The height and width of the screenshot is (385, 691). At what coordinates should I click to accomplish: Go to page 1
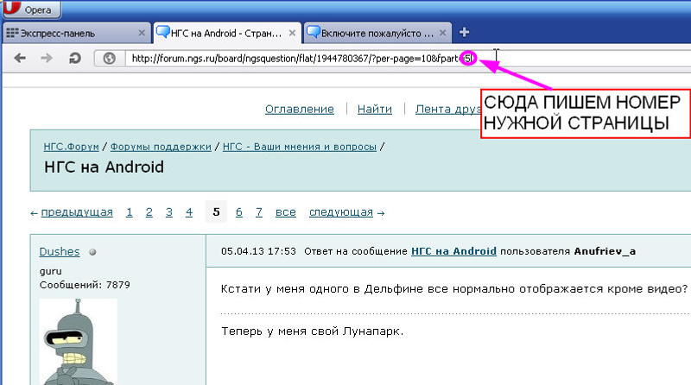[x=129, y=212]
